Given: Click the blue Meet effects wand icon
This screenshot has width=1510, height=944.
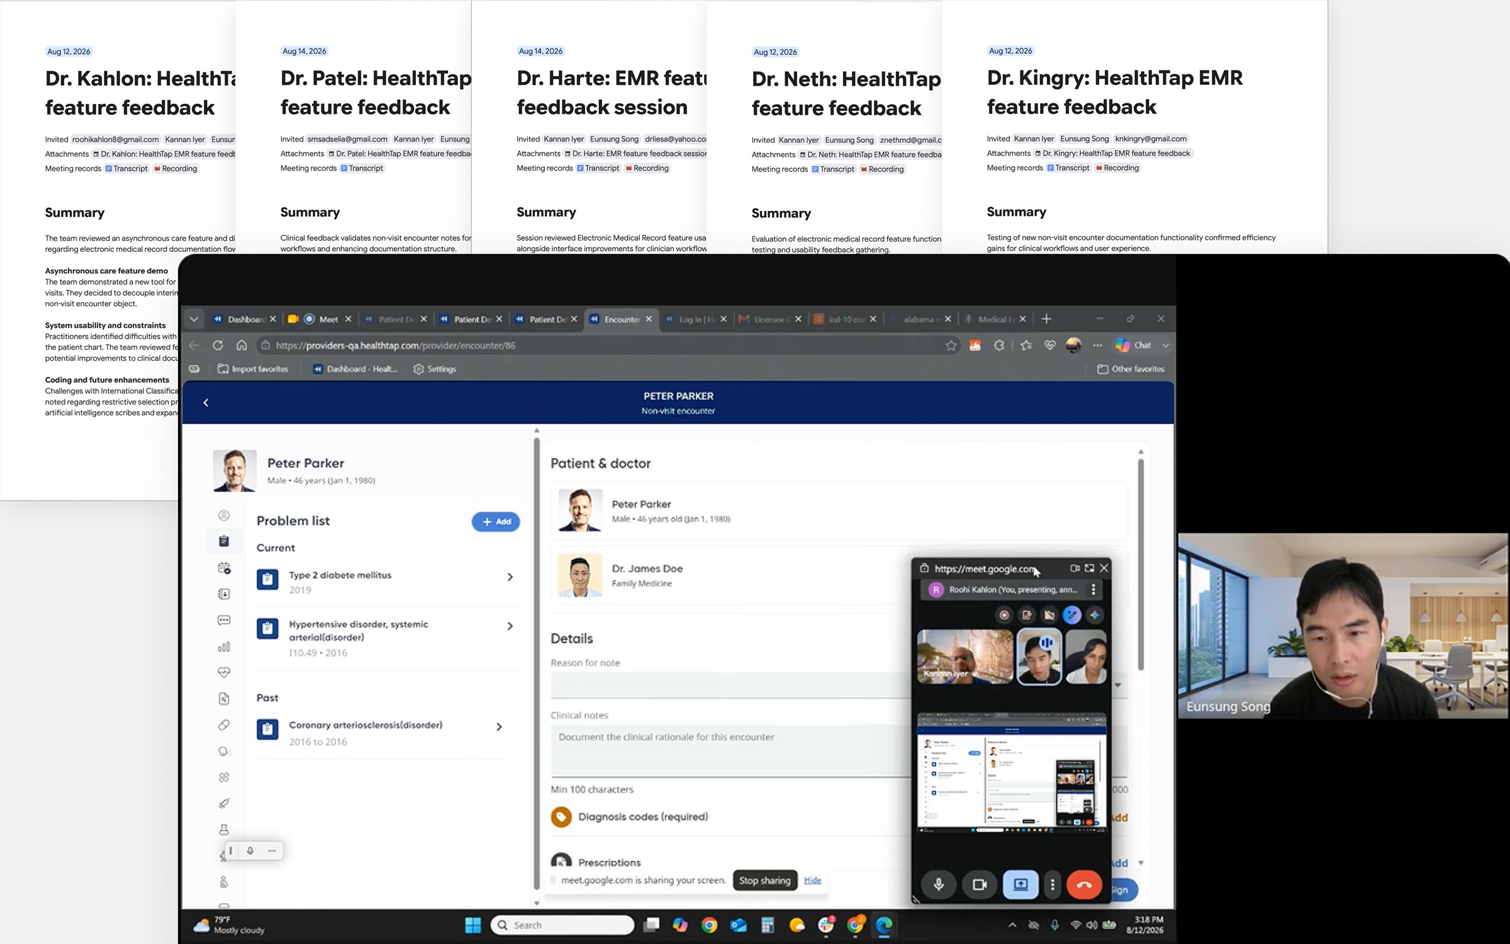Looking at the screenshot, I should click(1072, 615).
